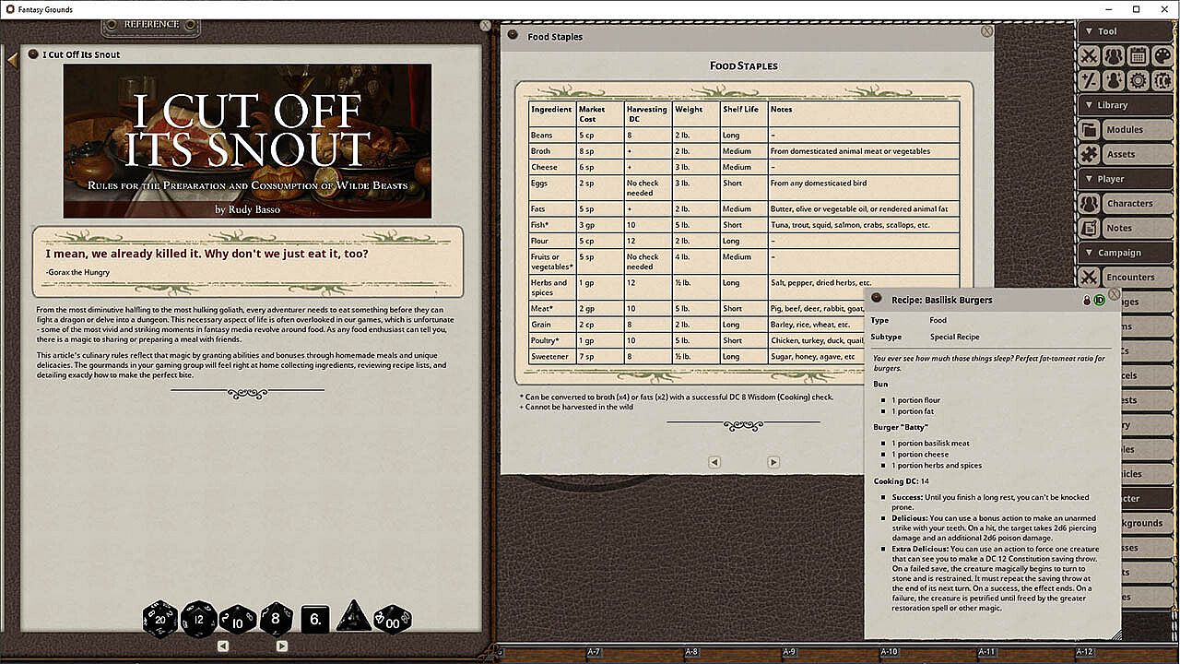Viewport: 1180px width, 664px height.
Task: Click the Modules folder icon
Action: click(1089, 130)
